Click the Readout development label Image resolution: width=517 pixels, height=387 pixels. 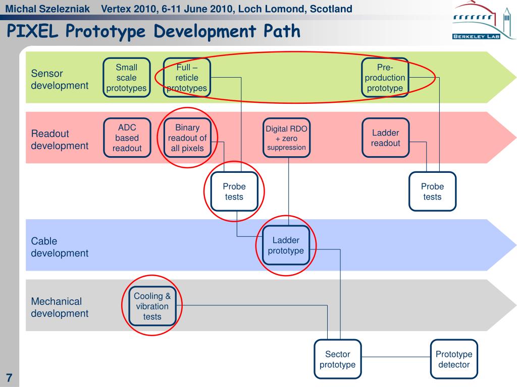pos(60,140)
